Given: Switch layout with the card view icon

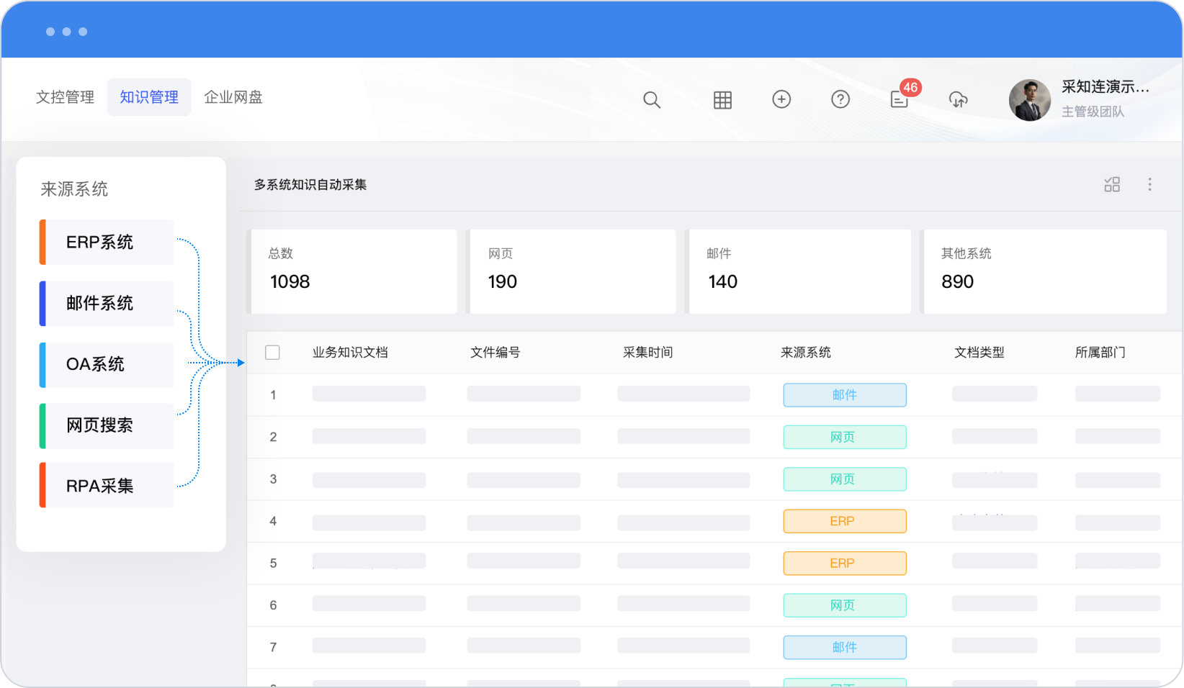Looking at the screenshot, I should tap(1112, 185).
